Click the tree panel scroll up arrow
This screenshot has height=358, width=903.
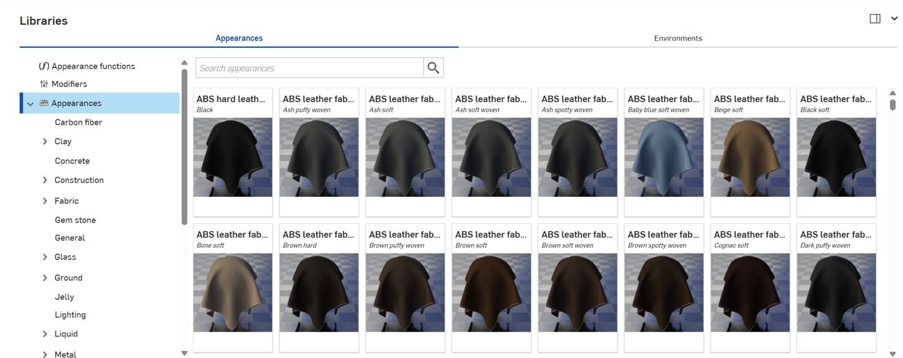click(x=184, y=63)
